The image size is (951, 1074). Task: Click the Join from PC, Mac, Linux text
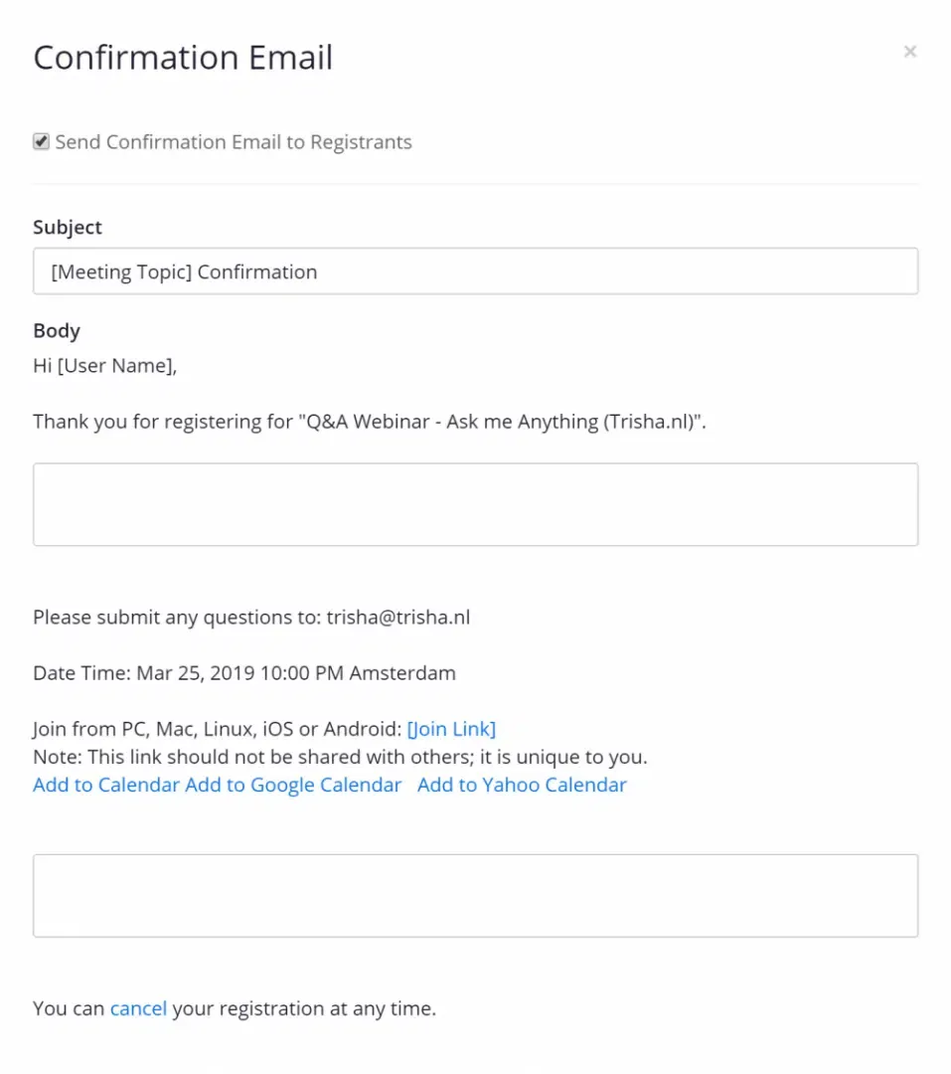(x=217, y=729)
